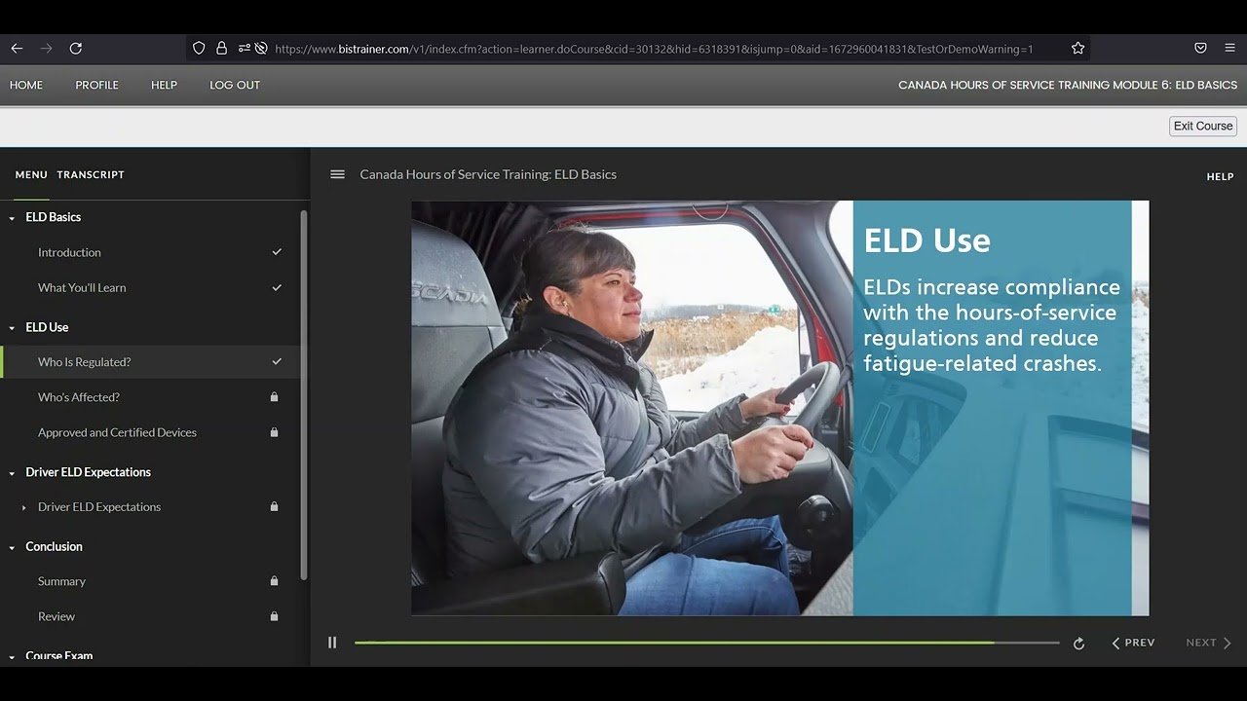This screenshot has width=1247, height=701.
Task: Click the replay slide icon
Action: click(x=1078, y=644)
